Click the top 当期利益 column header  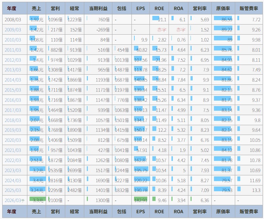99,8
